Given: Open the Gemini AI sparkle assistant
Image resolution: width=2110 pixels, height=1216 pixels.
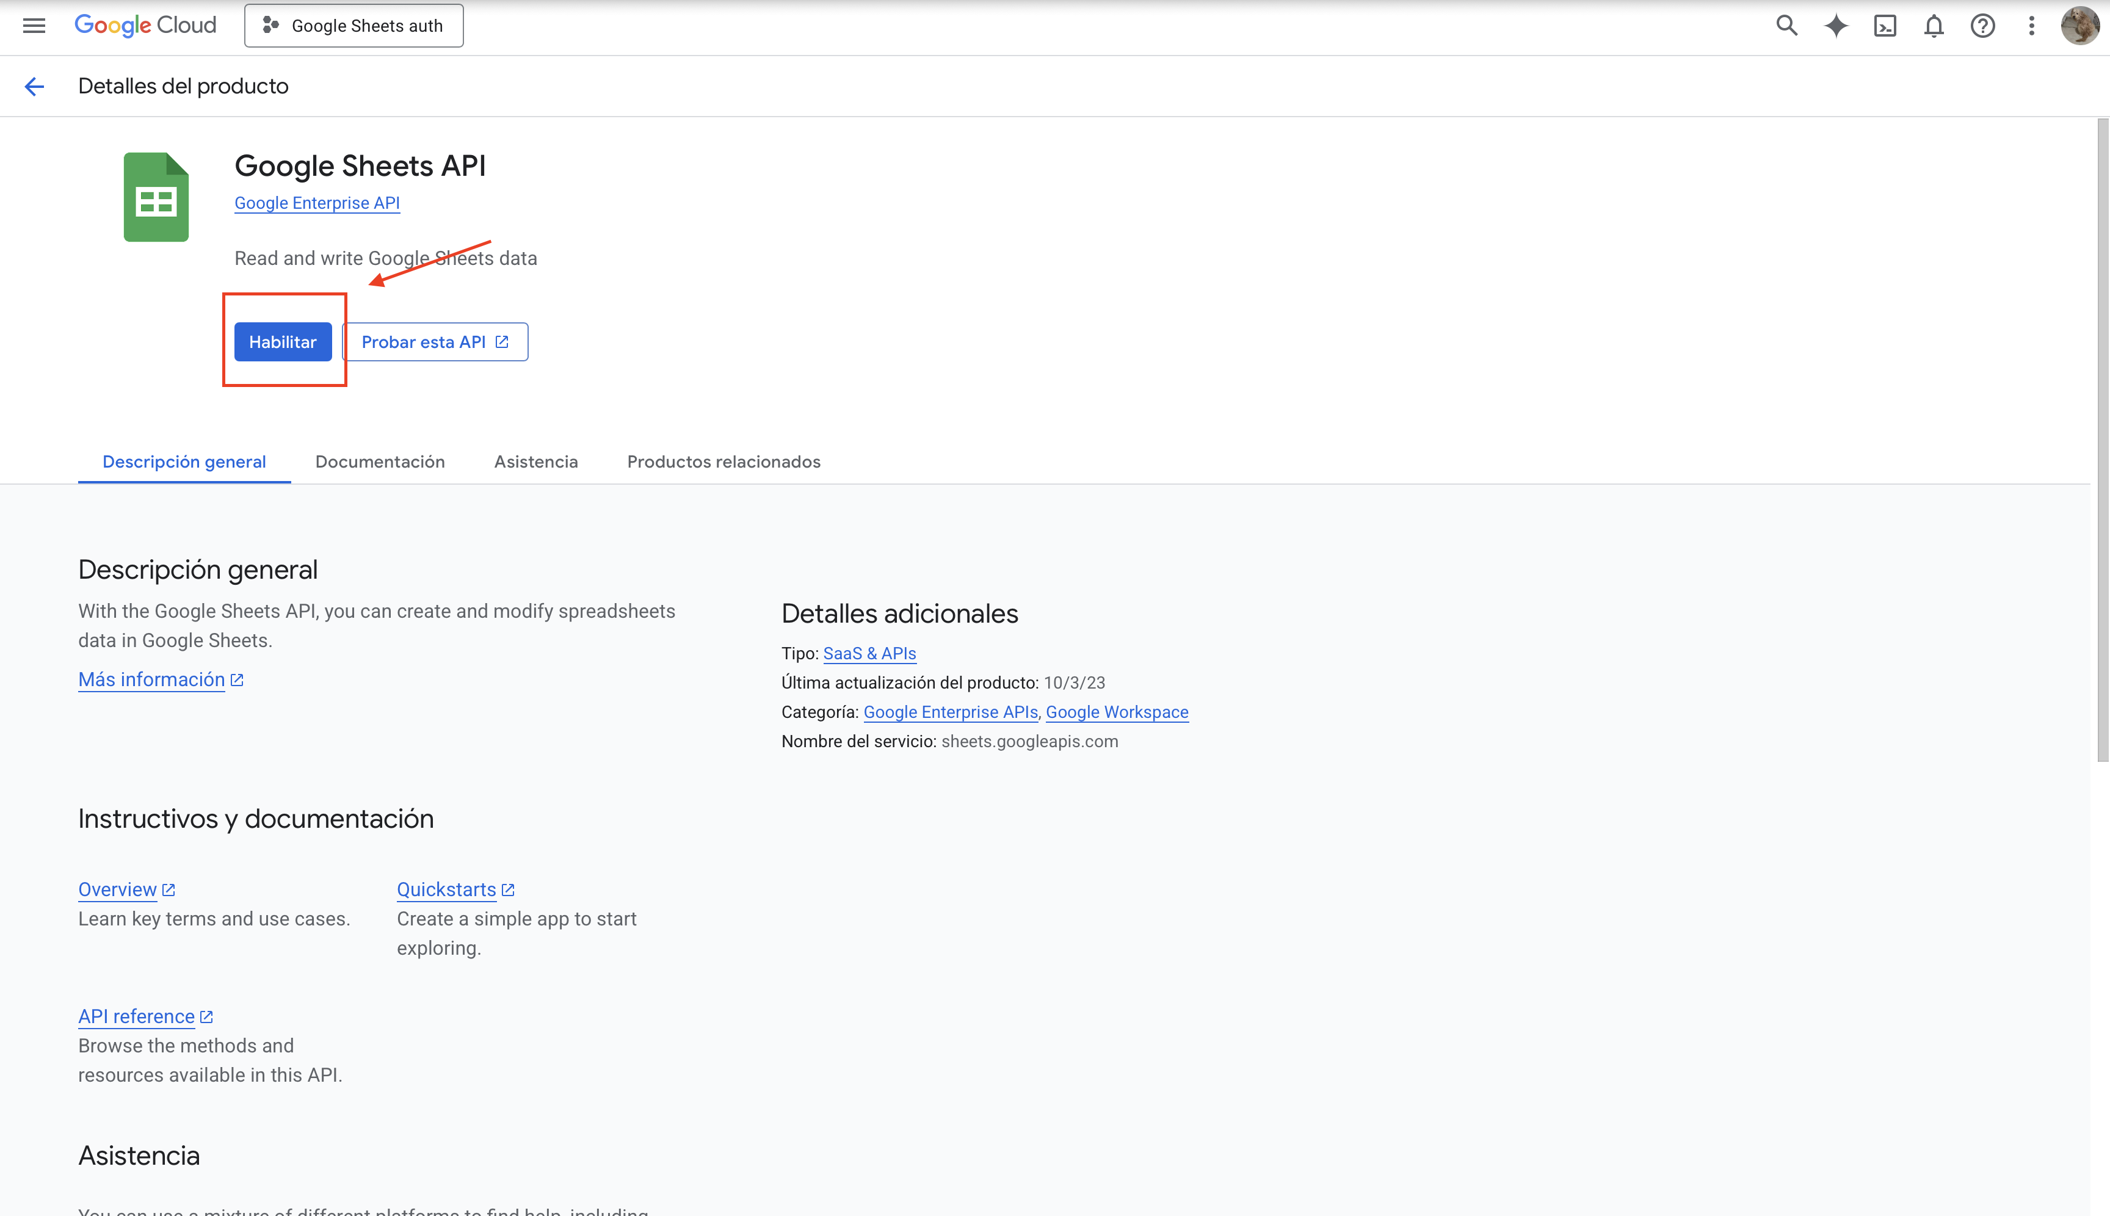Looking at the screenshot, I should click(1835, 26).
